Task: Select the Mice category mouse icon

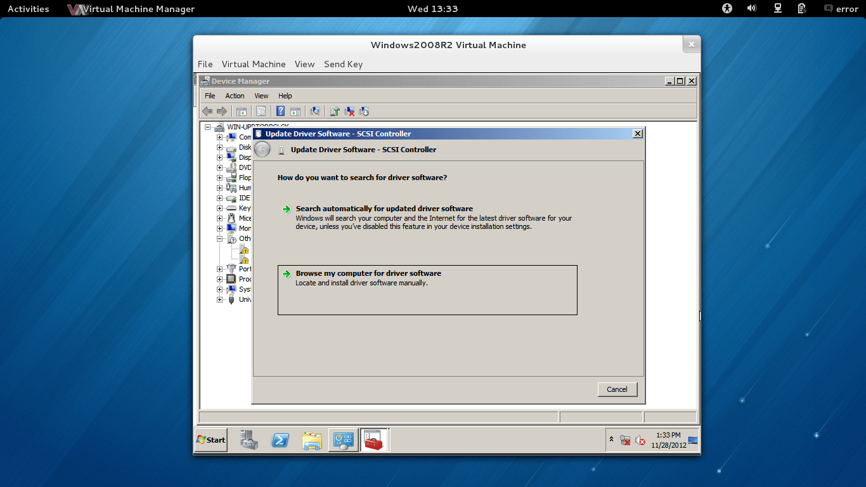Action: pyautogui.click(x=231, y=218)
